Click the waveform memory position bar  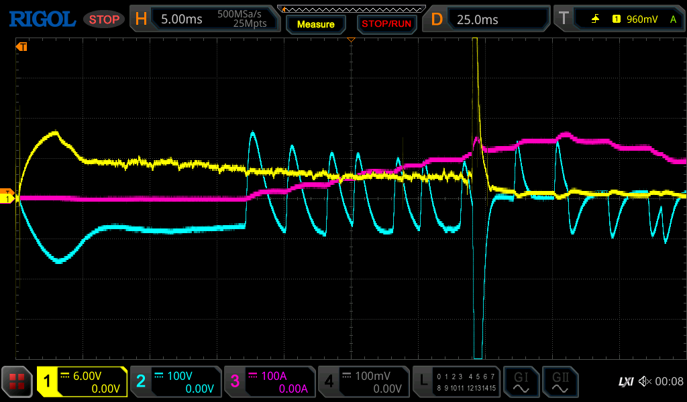[351, 8]
